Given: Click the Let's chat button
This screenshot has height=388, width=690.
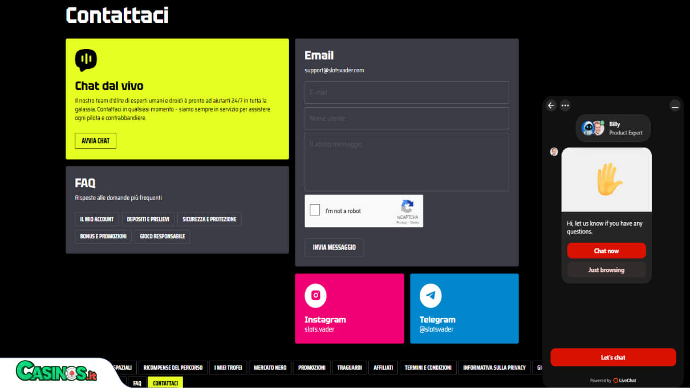Looking at the screenshot, I should (x=613, y=357).
